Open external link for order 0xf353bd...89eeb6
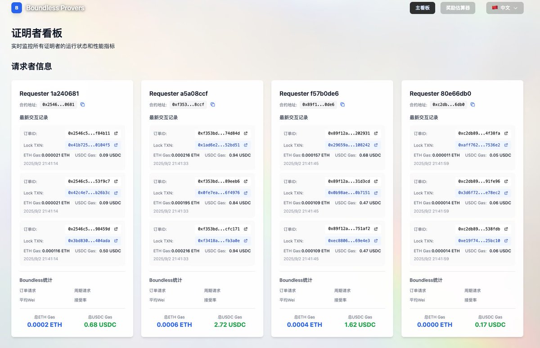This screenshot has height=348, width=540. [x=246, y=182]
